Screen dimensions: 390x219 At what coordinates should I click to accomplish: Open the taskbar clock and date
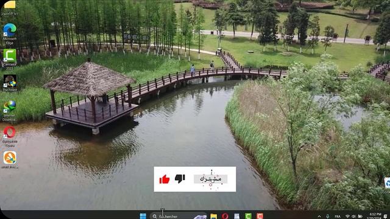pyautogui.click(x=374, y=216)
